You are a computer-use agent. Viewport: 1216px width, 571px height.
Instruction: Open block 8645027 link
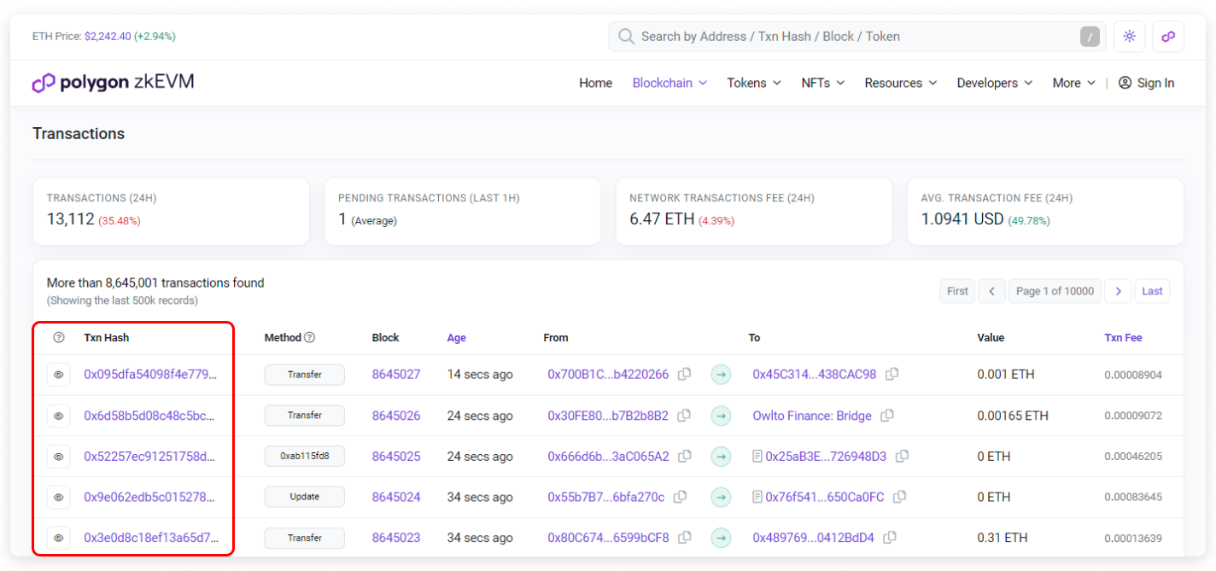click(396, 375)
